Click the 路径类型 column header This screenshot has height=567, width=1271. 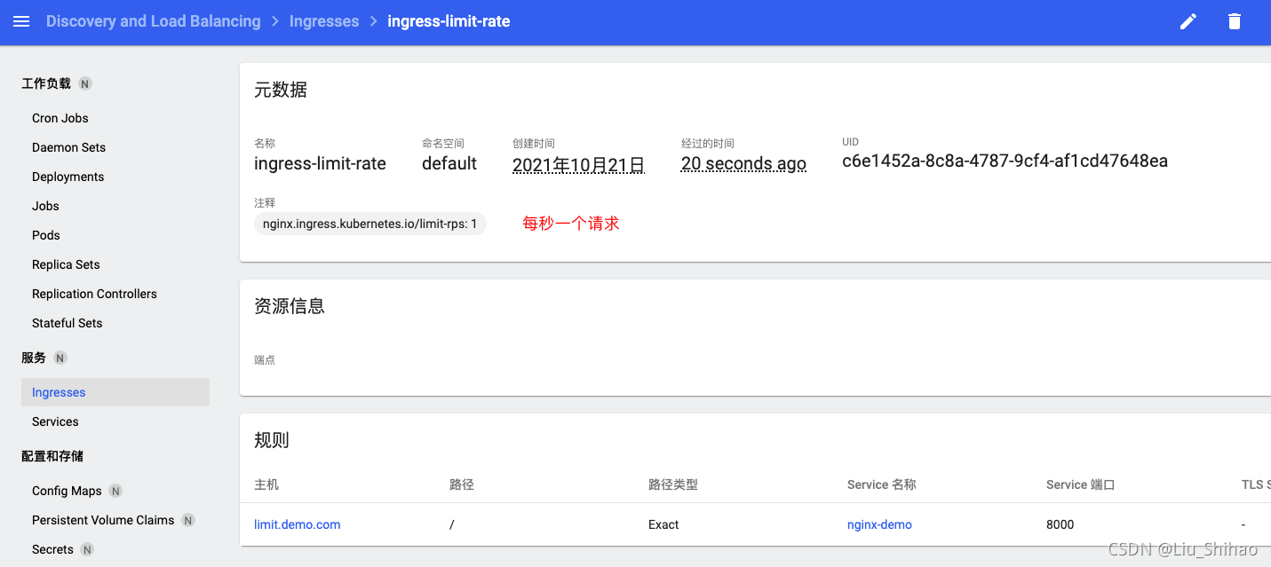coord(673,484)
